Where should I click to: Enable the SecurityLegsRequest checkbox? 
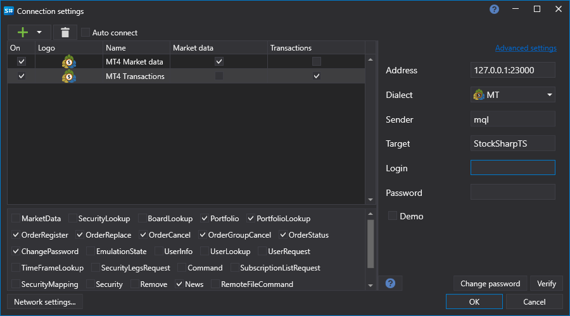coord(95,267)
